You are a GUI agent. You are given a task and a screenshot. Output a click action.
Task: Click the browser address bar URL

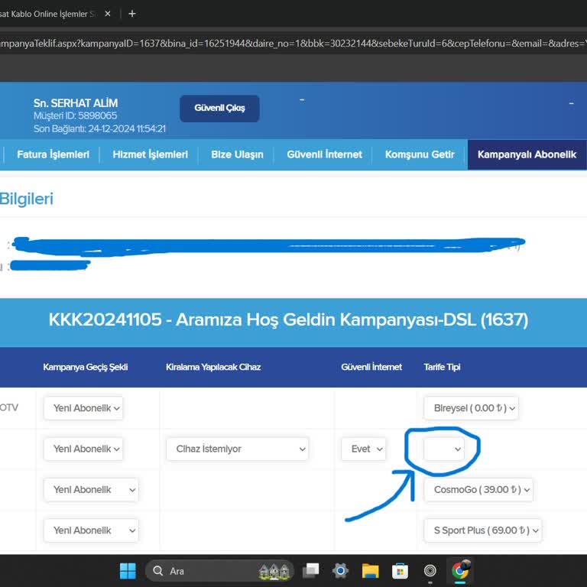tap(293, 44)
